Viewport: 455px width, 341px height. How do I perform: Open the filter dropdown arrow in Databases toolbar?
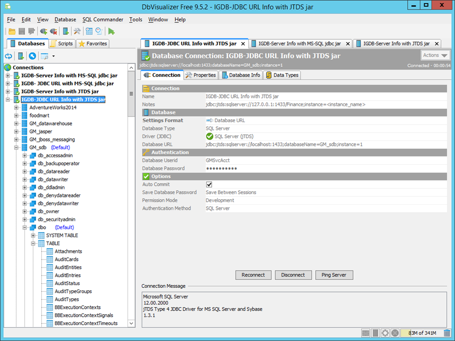(54, 56)
